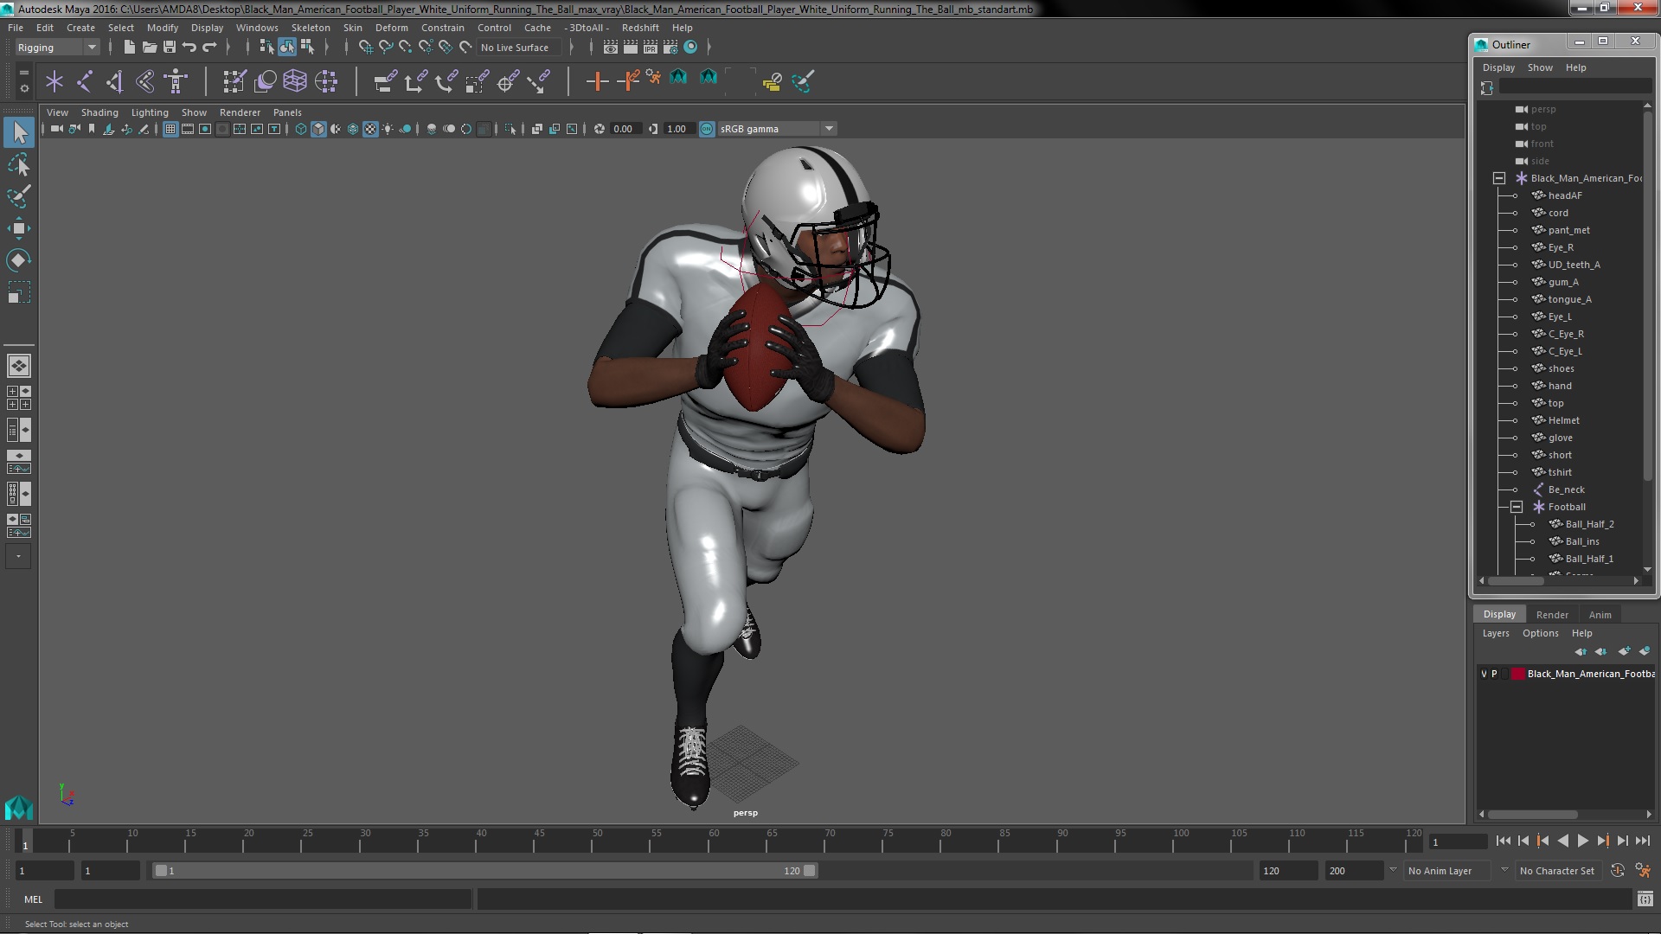Click the HumanIK running figure icon
The width and height of the screenshot is (1661, 934).
(x=654, y=78)
